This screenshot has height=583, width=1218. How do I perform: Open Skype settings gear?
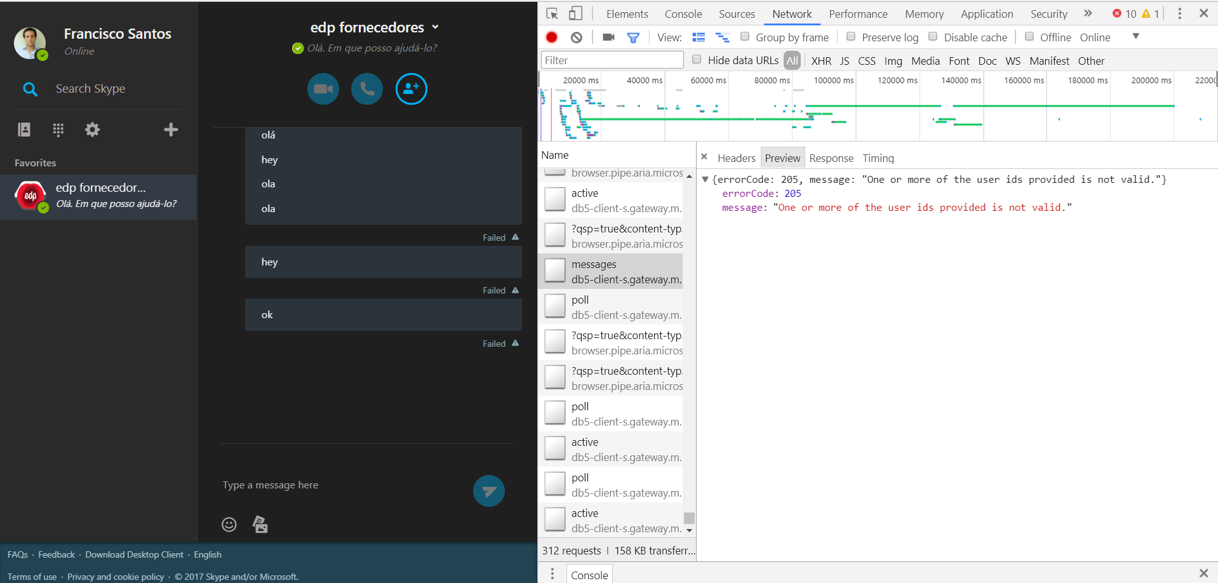pos(92,130)
